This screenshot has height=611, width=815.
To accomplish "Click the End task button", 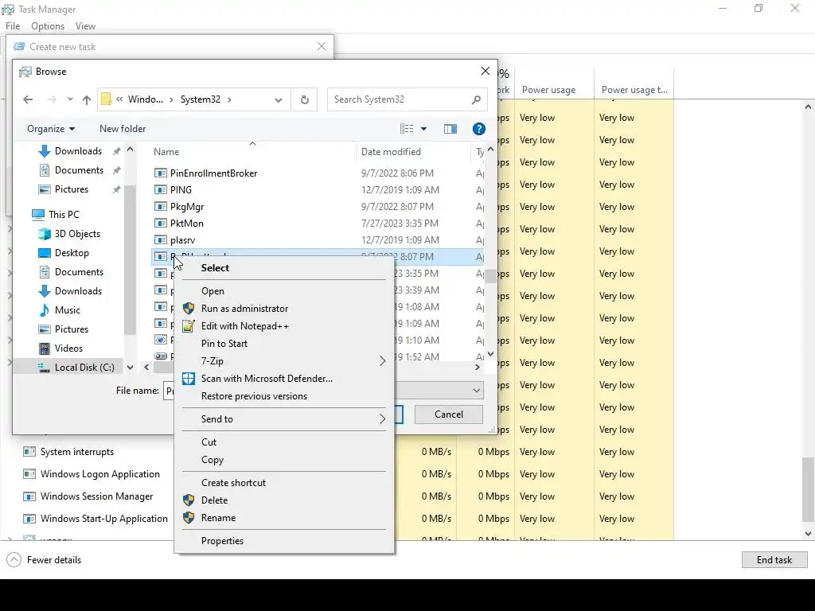I will pos(774,560).
